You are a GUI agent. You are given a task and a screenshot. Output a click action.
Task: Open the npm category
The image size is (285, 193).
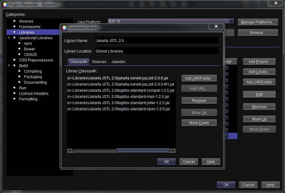pos(28,44)
